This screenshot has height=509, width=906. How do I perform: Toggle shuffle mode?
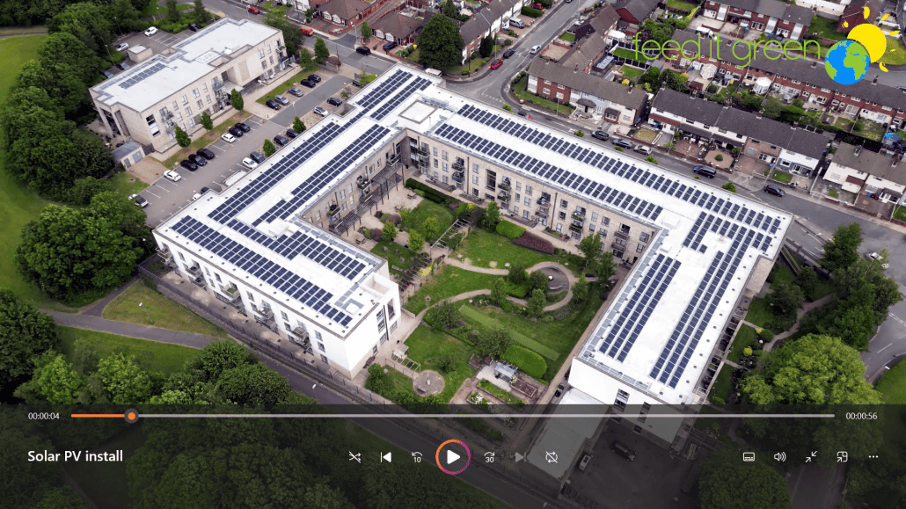pos(354,457)
